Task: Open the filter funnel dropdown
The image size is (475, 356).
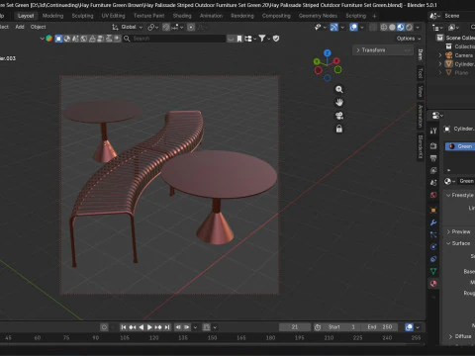Action: click(264, 39)
